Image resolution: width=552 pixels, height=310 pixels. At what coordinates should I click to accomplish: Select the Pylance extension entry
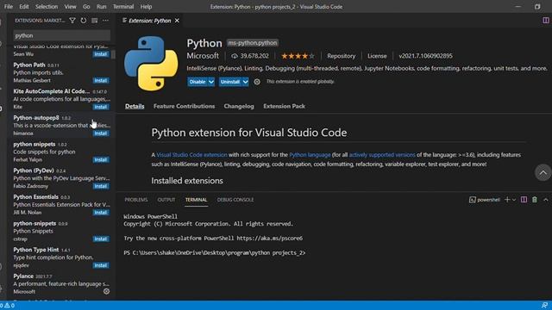pos(61,283)
